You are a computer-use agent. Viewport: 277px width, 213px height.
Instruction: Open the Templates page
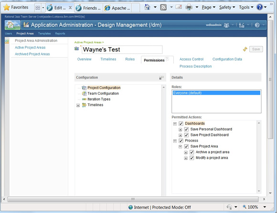[44, 33]
